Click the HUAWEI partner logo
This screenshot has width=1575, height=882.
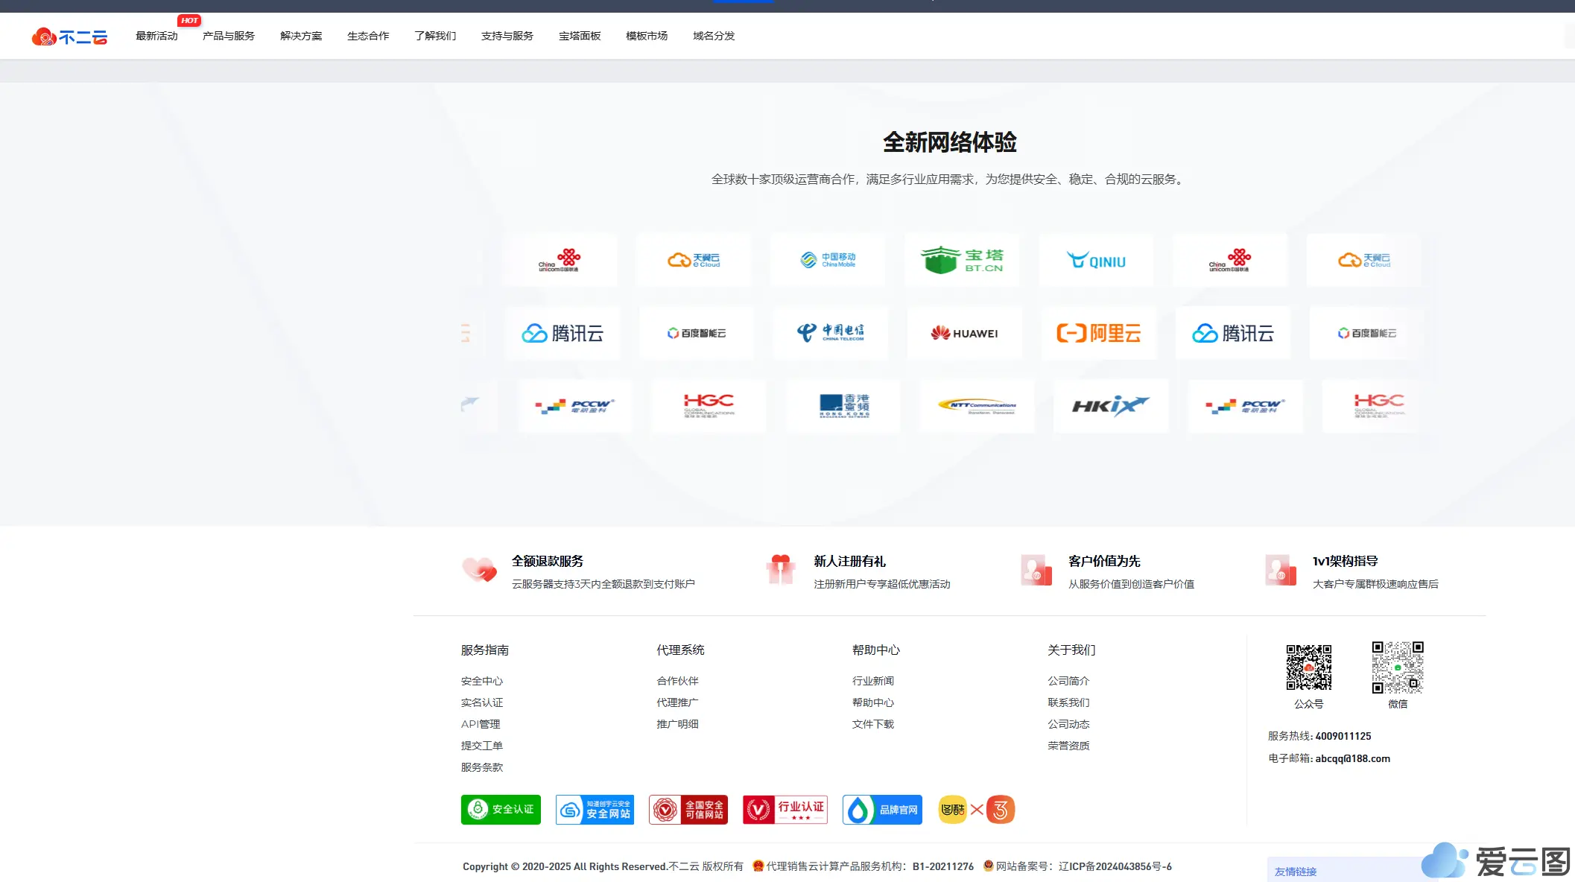965,333
